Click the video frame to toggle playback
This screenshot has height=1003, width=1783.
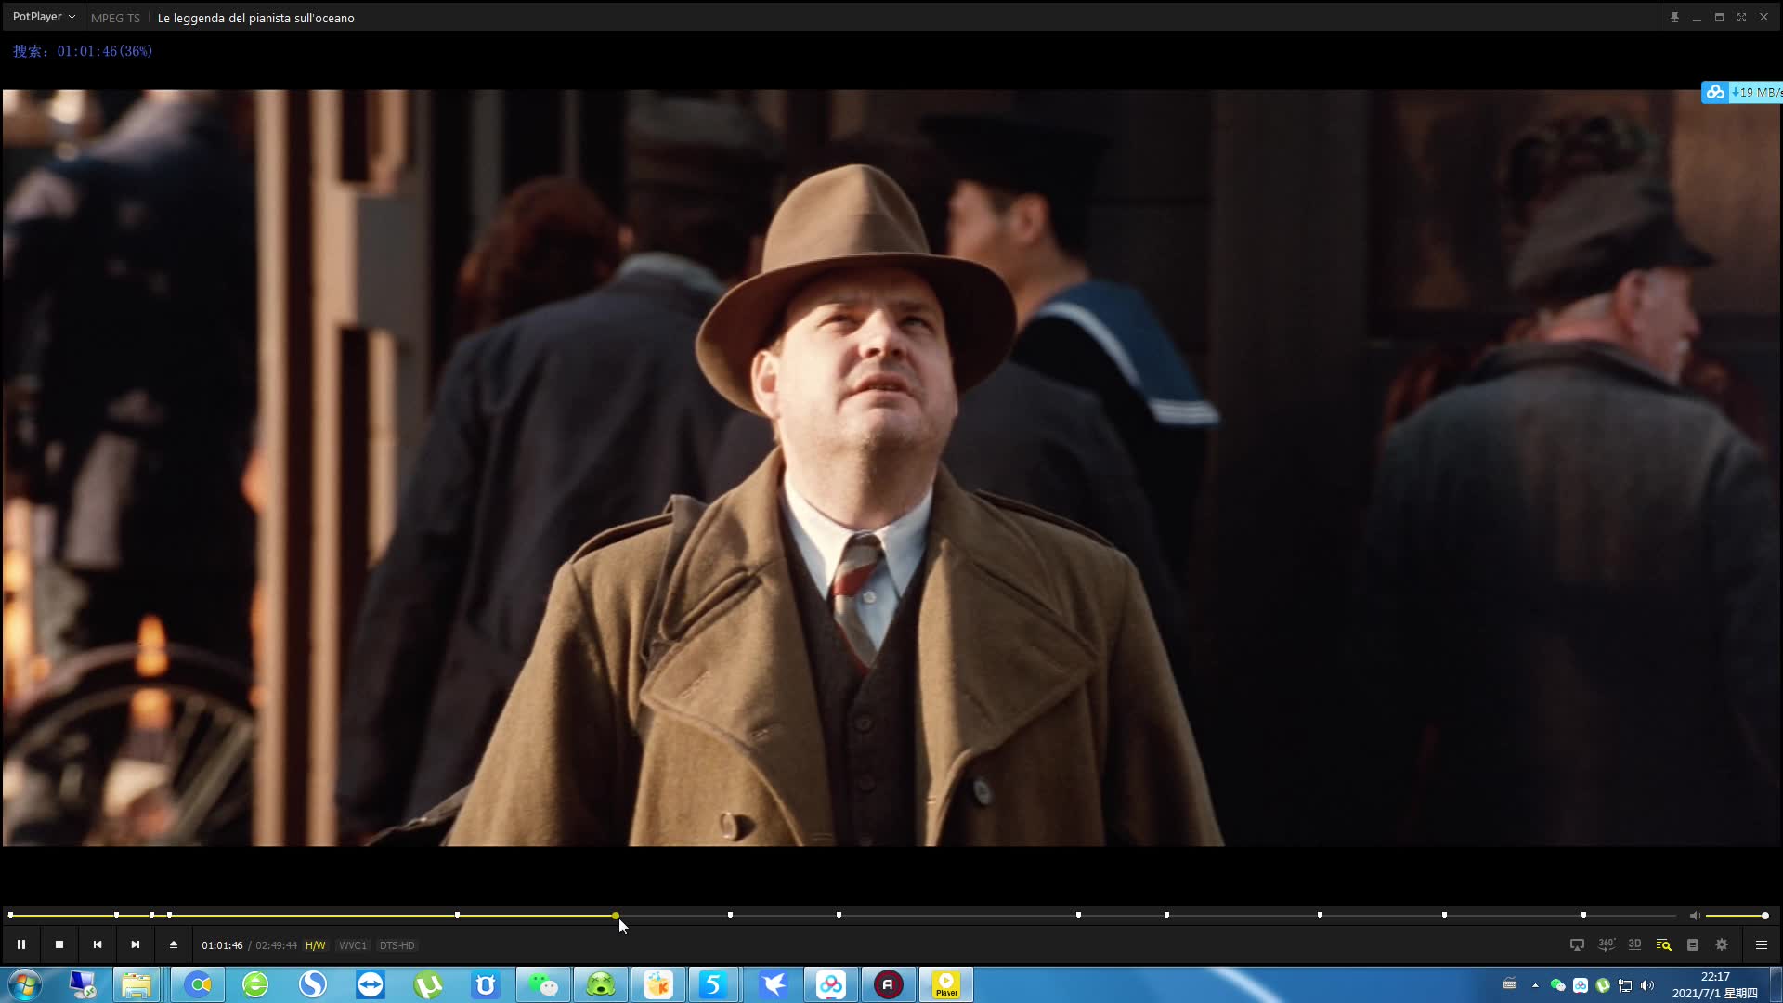891,467
